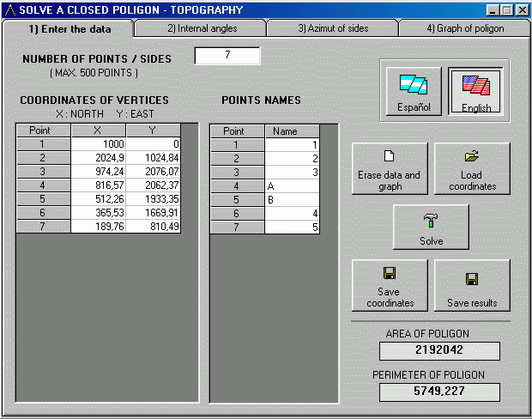532x419 pixels.
Task: Open the Load coordinates folder icon
Action: coord(471,156)
